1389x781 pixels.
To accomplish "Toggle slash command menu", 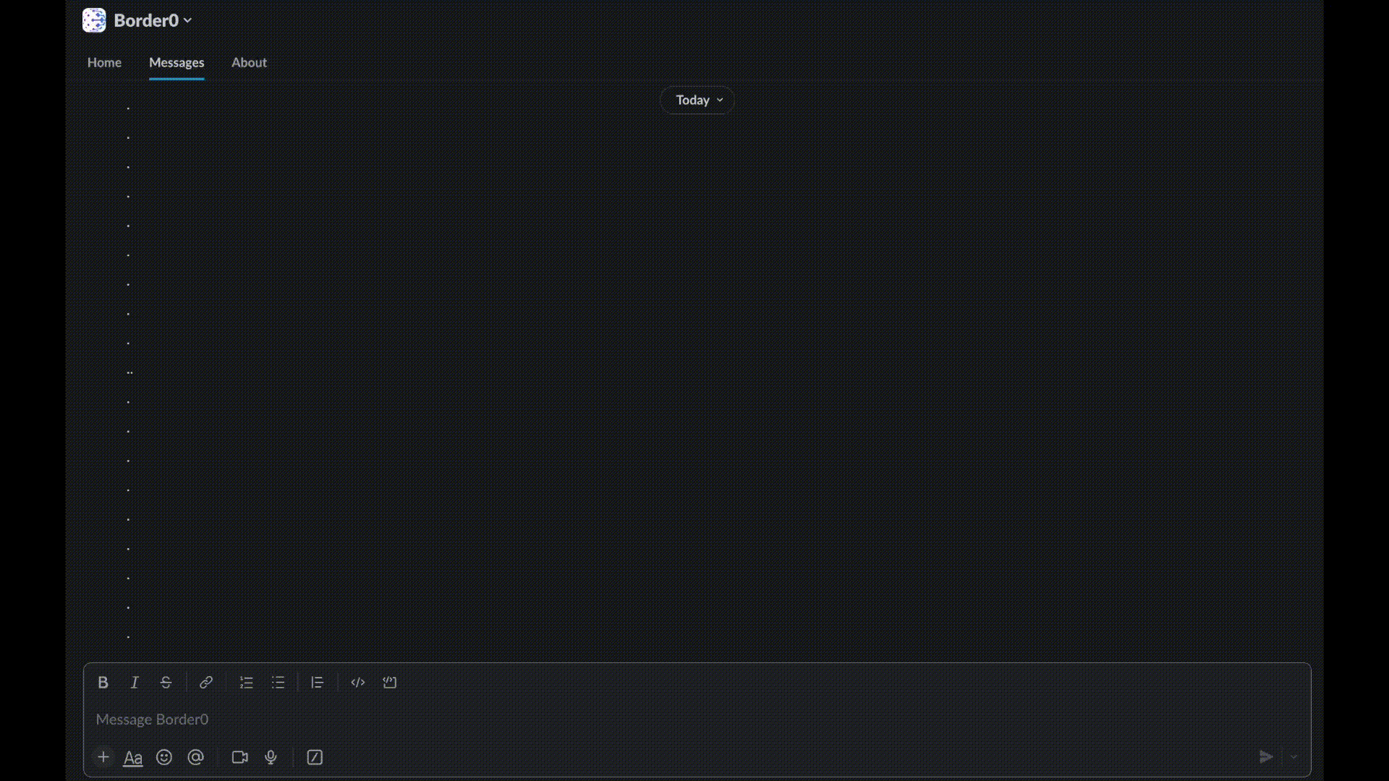I will (x=315, y=756).
